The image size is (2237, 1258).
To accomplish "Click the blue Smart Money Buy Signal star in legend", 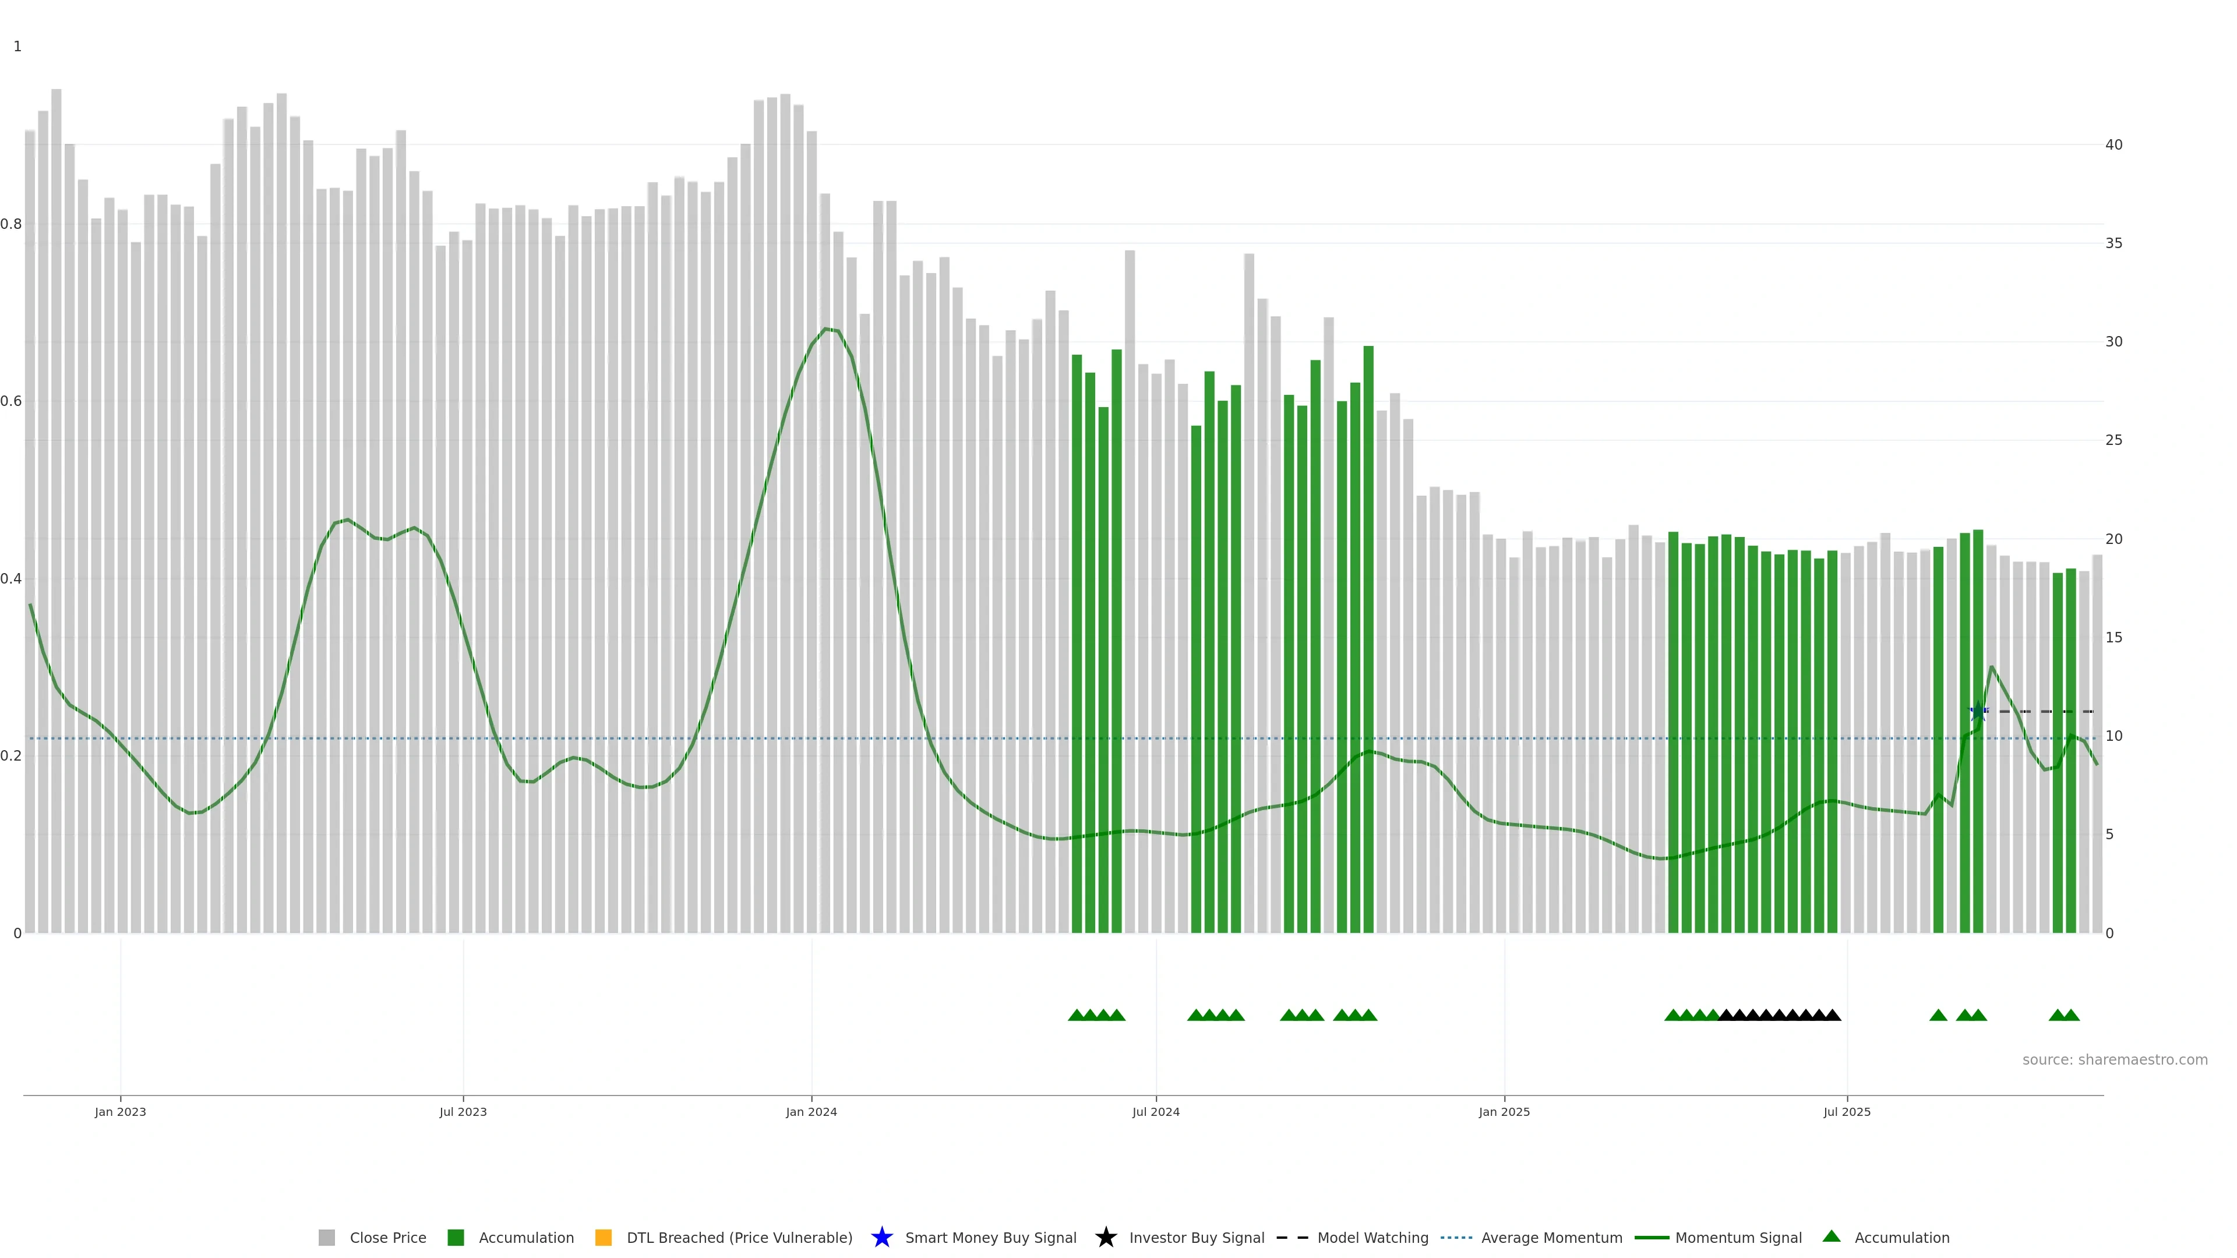I will coord(881,1237).
